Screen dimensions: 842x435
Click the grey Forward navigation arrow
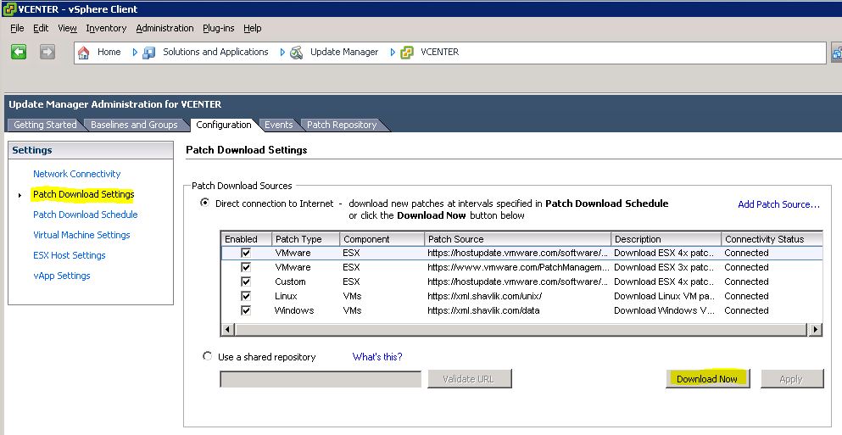[x=47, y=52]
